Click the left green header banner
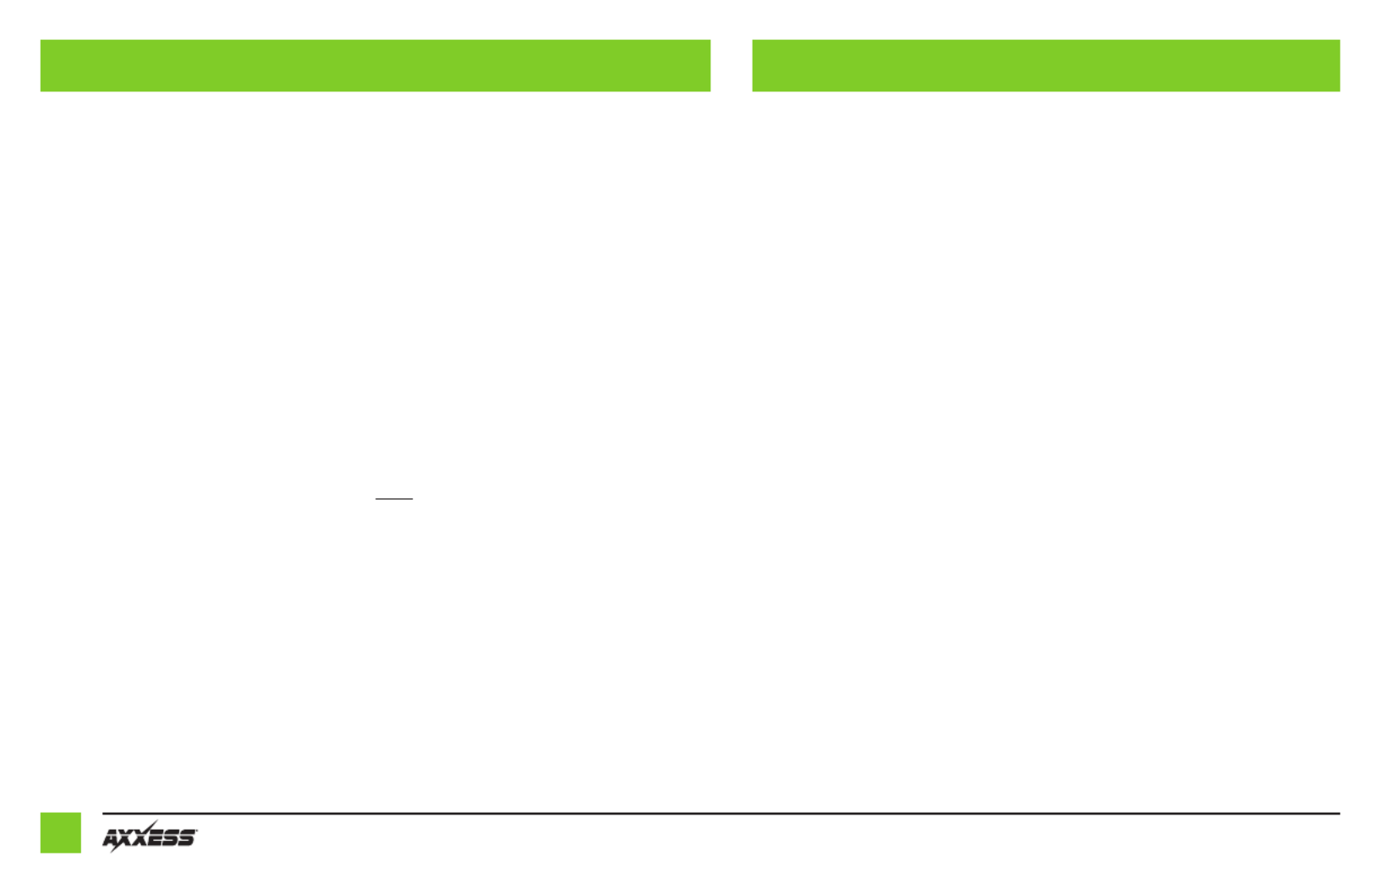This screenshot has height=894, width=1381. [375, 65]
